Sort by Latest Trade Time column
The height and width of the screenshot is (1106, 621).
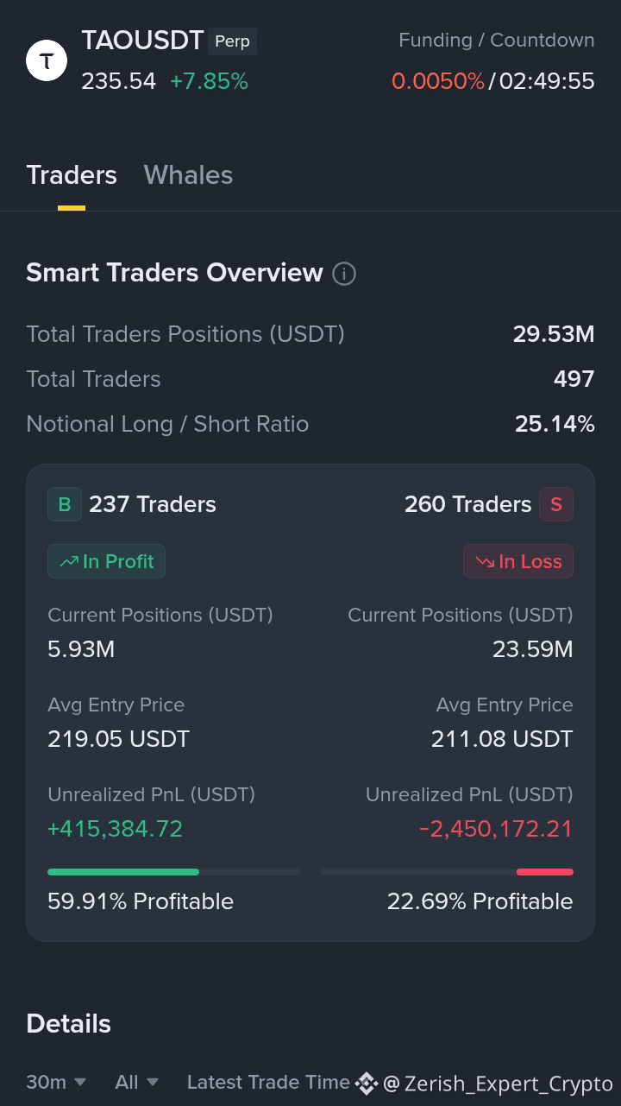coord(268,1082)
